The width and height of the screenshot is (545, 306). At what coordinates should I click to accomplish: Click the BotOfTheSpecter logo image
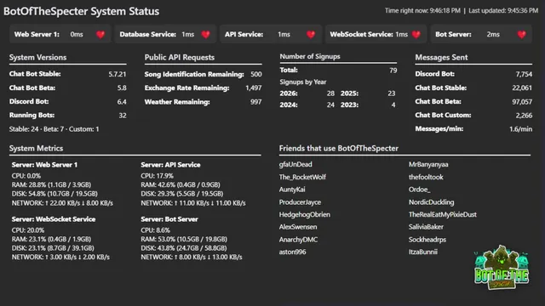click(502, 268)
